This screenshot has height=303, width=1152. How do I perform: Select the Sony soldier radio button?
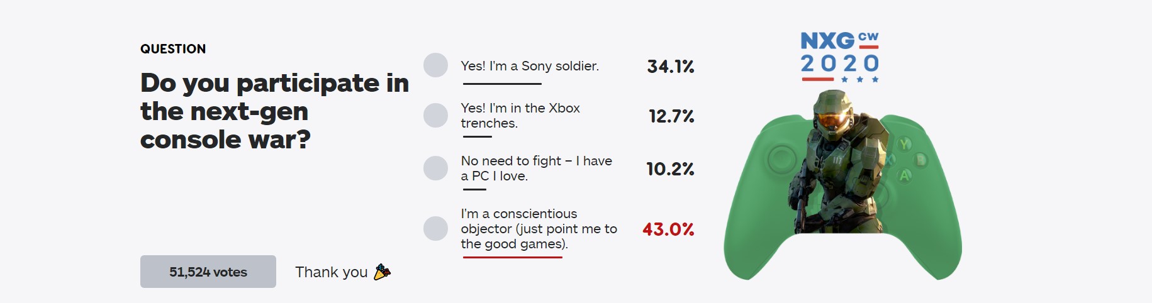435,65
